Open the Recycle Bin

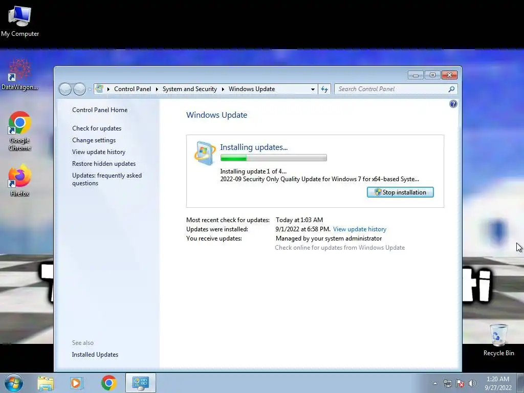click(x=498, y=340)
